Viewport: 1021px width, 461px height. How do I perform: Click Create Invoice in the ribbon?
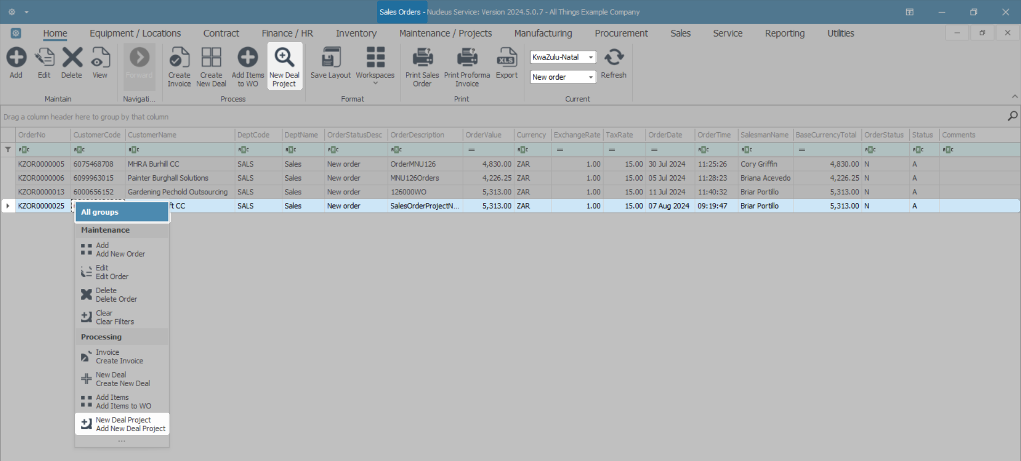(x=179, y=67)
